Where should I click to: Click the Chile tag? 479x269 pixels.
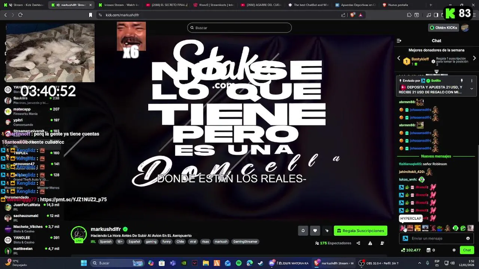coord(180,242)
